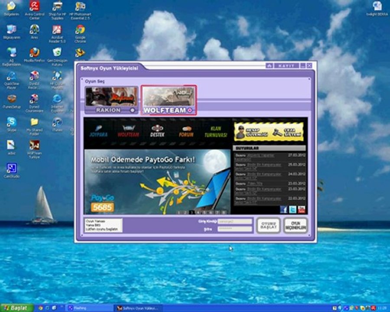Open Dyned Courseware shortcut

tap(34, 103)
